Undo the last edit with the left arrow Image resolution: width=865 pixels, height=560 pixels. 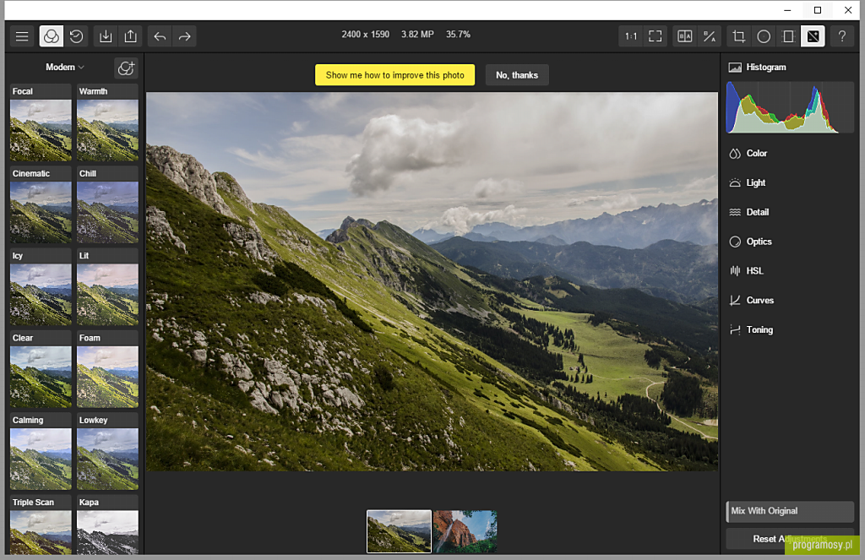[160, 36]
